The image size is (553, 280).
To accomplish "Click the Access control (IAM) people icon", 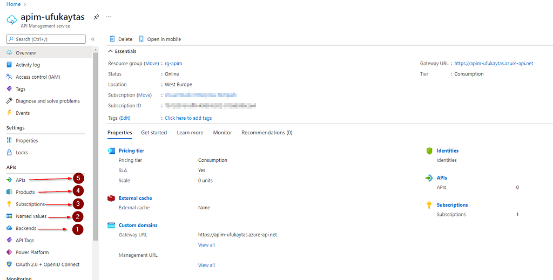I will 10,77.
